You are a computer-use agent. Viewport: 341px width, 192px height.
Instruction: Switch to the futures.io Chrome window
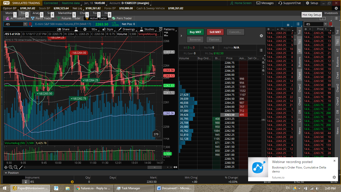[x=94, y=188]
